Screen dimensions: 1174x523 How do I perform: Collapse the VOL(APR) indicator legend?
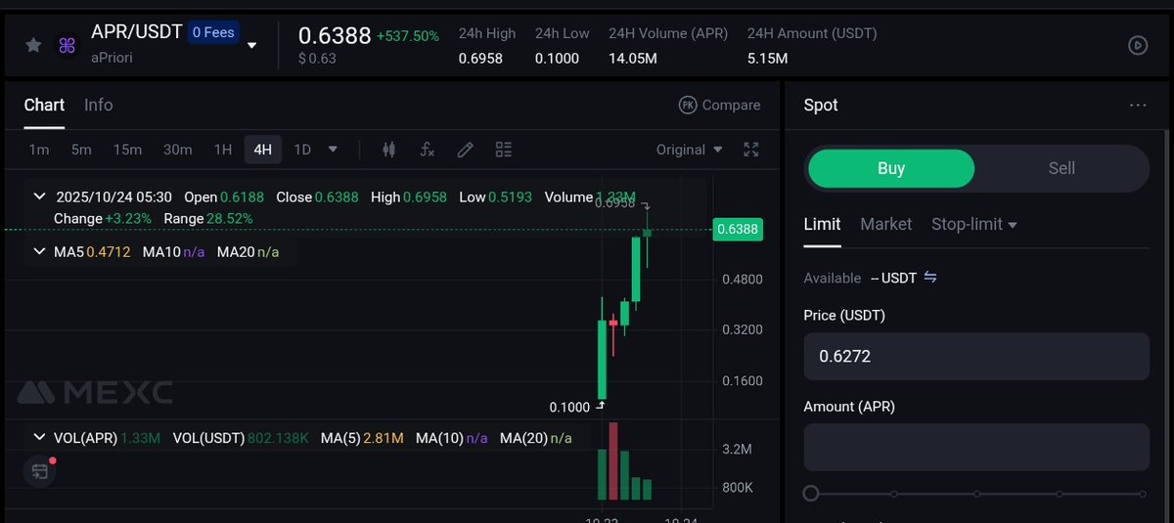pos(39,438)
